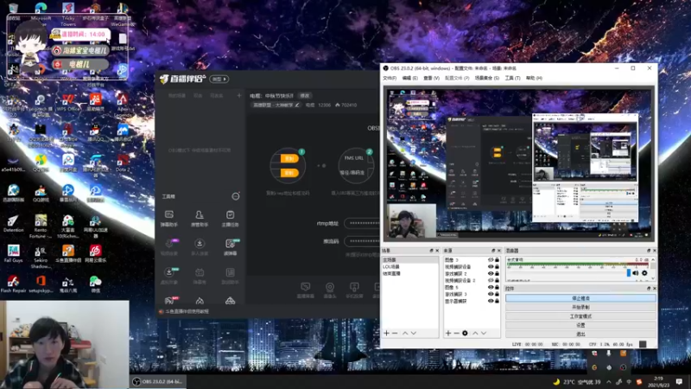
Task: Open Fall Guys desktop shortcut
Action: 13,253
